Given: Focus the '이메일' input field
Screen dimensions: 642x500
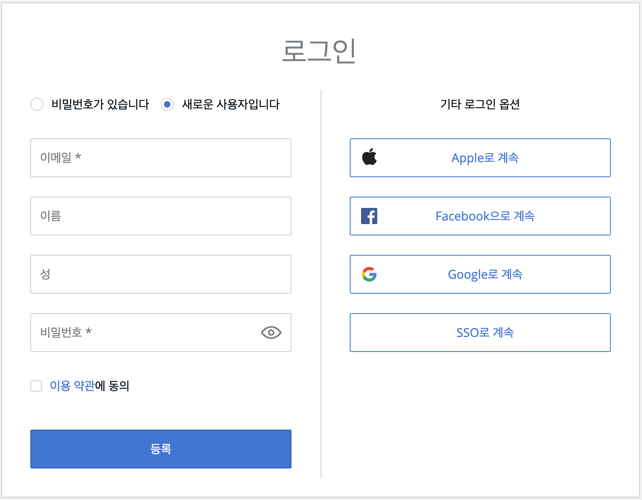Looking at the screenshot, I should click(161, 158).
